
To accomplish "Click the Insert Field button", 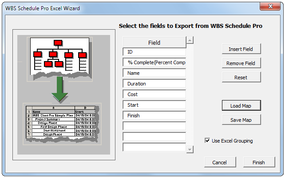I will pos(241,49).
